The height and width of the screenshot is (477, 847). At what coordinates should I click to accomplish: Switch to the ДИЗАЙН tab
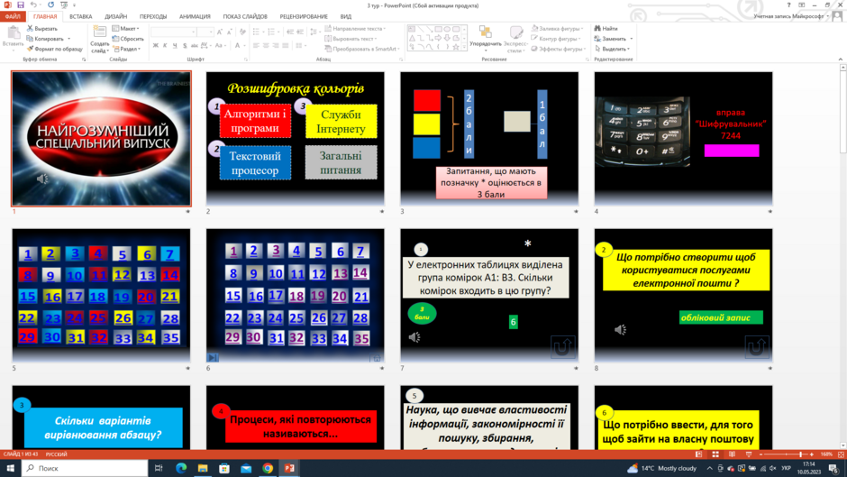[116, 17]
